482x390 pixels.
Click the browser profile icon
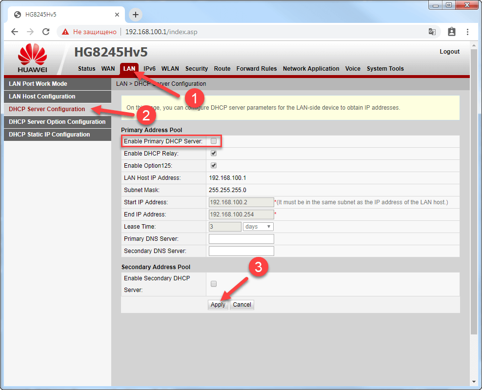pyautogui.click(x=451, y=31)
